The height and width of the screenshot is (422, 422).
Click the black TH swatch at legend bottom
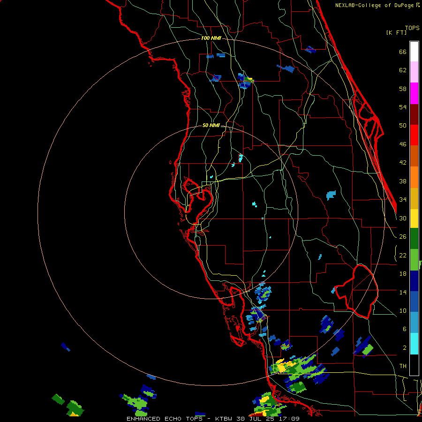pyautogui.click(x=414, y=365)
